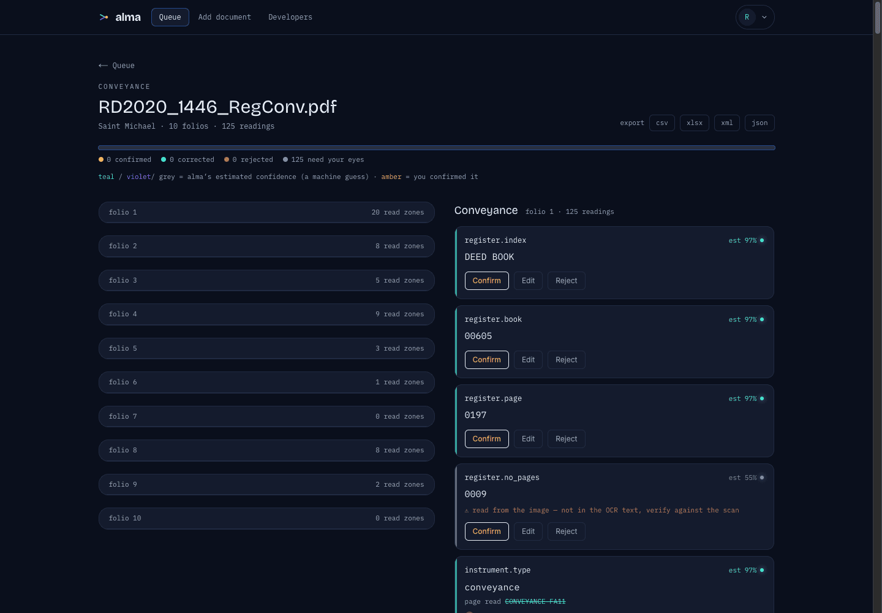The height and width of the screenshot is (613, 882).
Task: Click the '0 confirmed' status legend
Action: tap(125, 159)
